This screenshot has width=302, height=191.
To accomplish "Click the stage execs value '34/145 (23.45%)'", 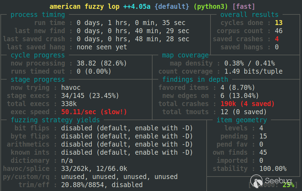I will (x=90, y=95).
